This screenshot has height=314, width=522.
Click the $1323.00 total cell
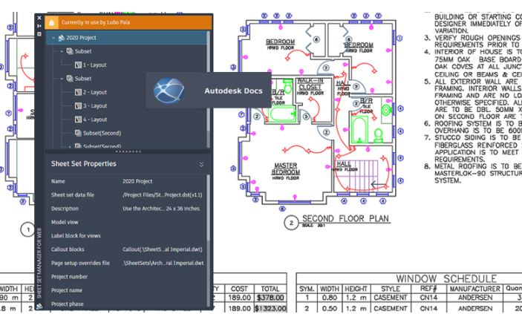pyautogui.click(x=270, y=308)
